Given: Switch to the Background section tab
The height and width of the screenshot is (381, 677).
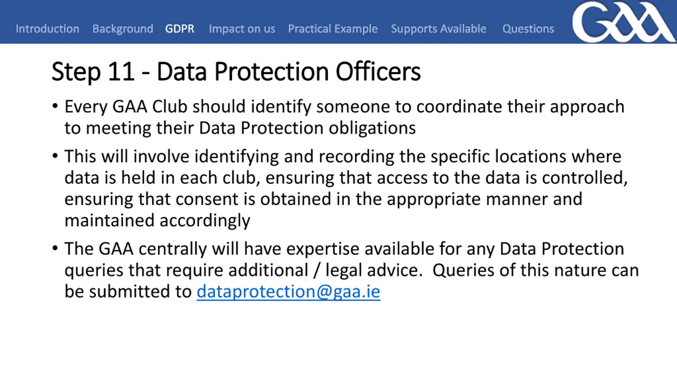Looking at the screenshot, I should click(x=123, y=29).
